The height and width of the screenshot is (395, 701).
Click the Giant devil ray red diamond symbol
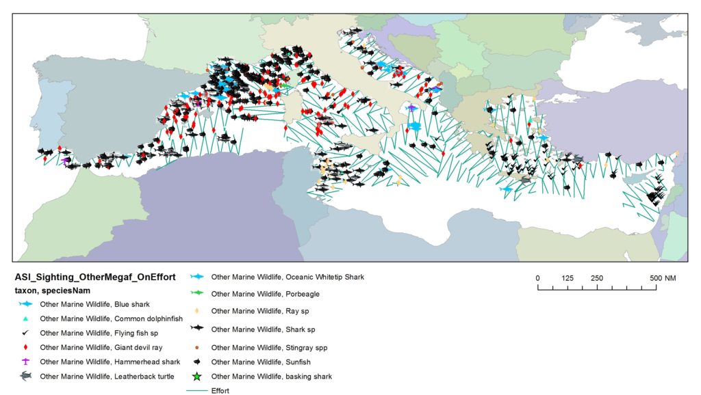tap(26, 347)
